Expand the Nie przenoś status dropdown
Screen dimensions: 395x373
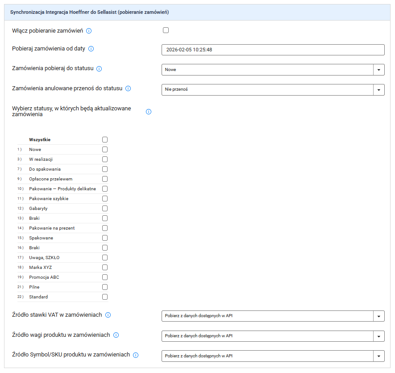[x=273, y=89]
